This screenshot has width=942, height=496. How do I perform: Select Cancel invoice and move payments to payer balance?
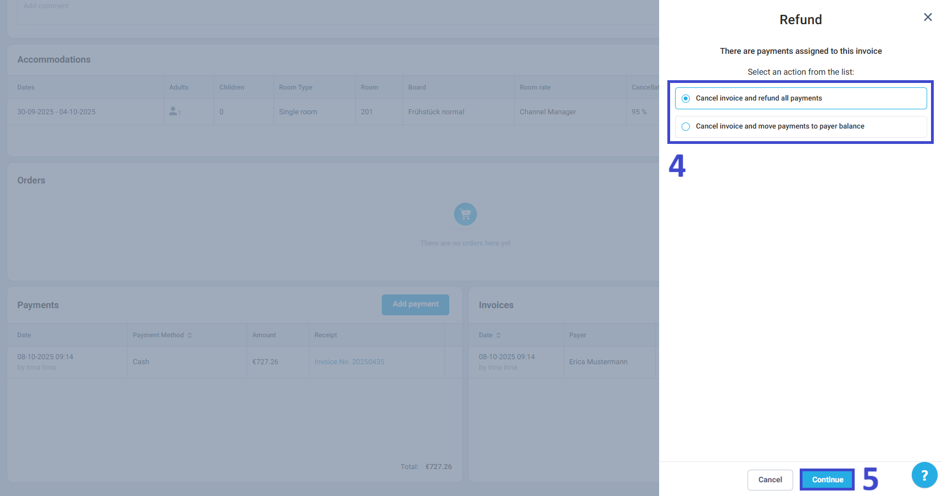(x=801, y=126)
